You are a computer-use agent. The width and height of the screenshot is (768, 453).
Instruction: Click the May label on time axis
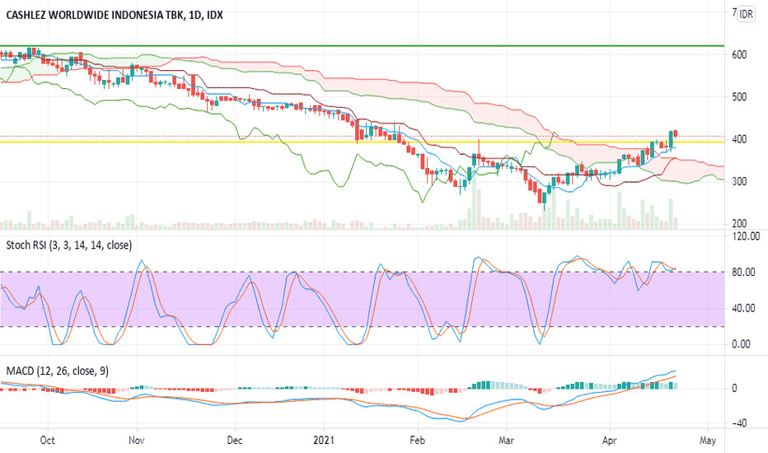click(708, 440)
